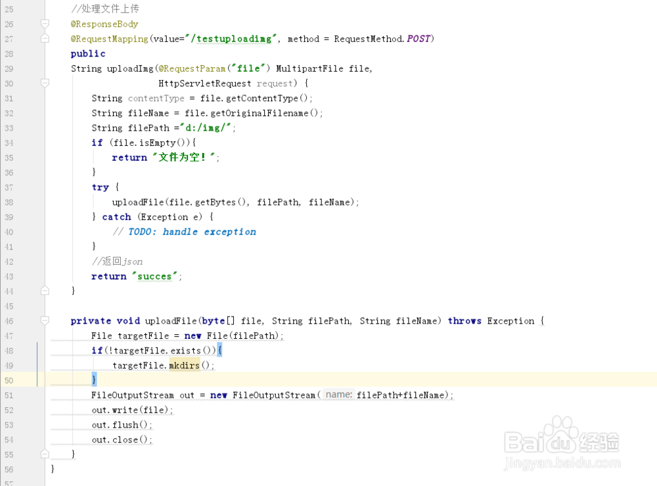Click file.getBytes() argument on line 38
This screenshot has height=486, width=657.
(x=207, y=202)
